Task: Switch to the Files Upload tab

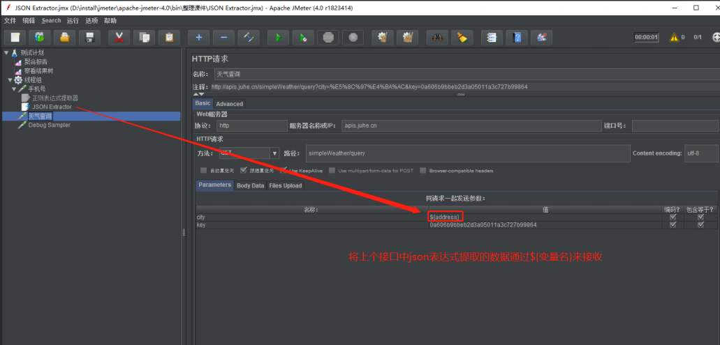Action: [x=285, y=185]
